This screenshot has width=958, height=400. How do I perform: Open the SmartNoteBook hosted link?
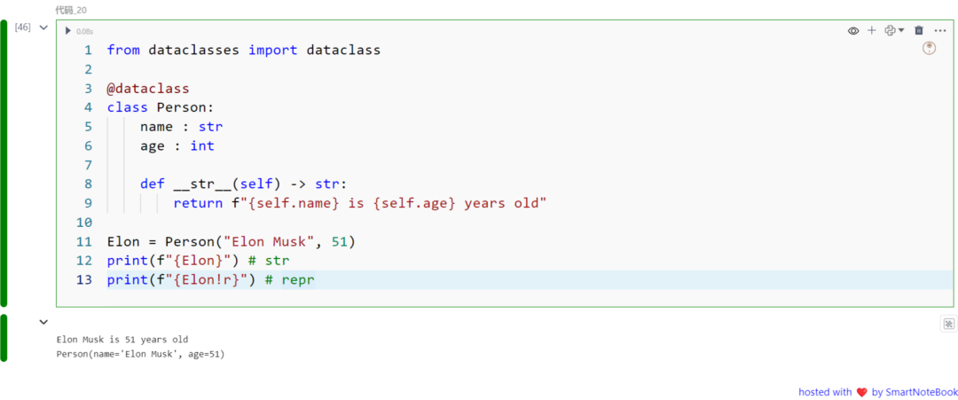877,392
